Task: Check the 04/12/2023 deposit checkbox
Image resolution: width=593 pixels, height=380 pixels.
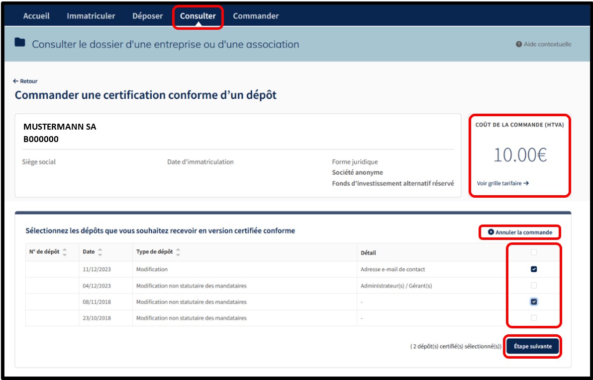Action: click(534, 286)
